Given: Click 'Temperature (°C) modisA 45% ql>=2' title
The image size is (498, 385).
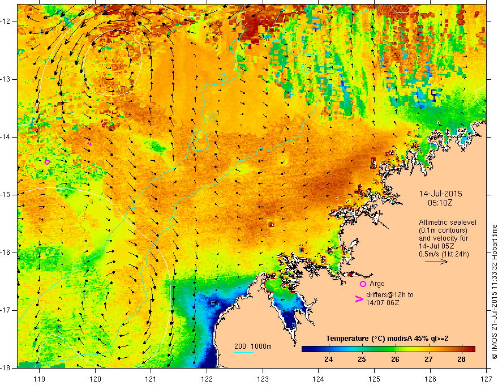Looking at the screenshot, I should pyautogui.click(x=387, y=339).
